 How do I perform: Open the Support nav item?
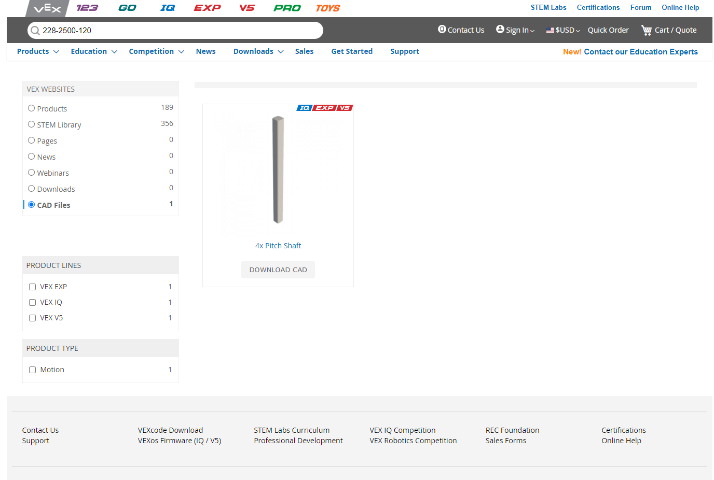[x=405, y=51]
